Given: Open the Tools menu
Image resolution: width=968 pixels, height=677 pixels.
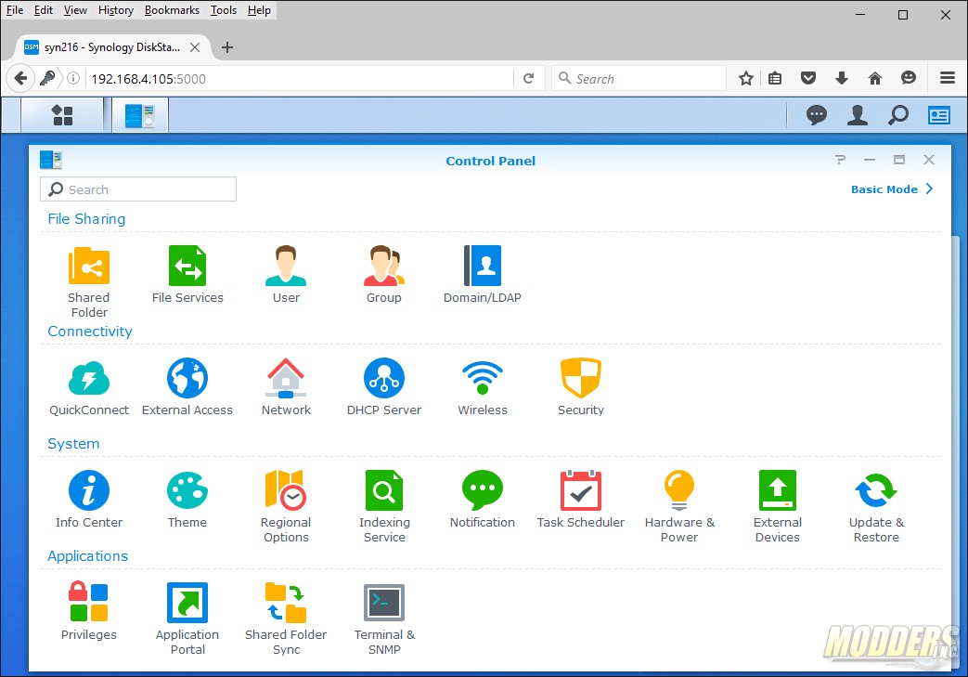Looking at the screenshot, I should (x=224, y=10).
